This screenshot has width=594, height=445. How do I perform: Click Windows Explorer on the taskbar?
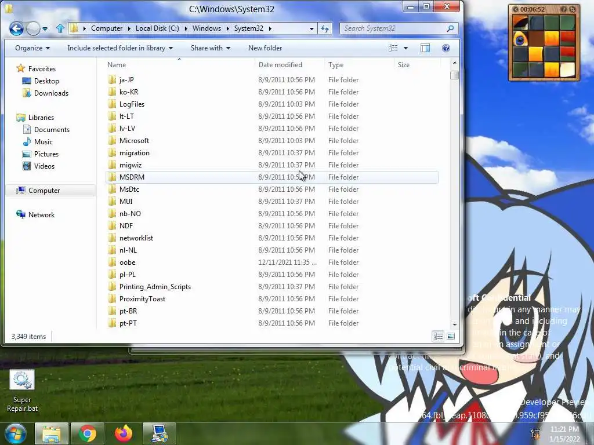(x=52, y=433)
